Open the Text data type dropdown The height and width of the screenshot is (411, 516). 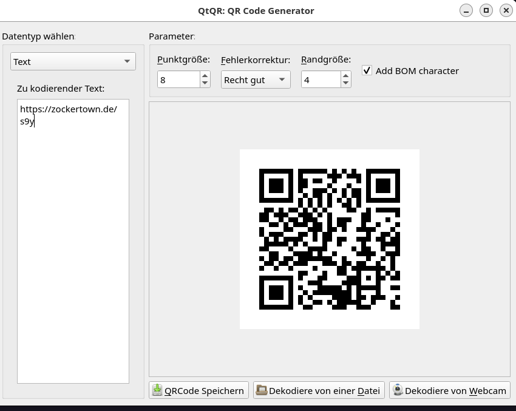[73, 61]
